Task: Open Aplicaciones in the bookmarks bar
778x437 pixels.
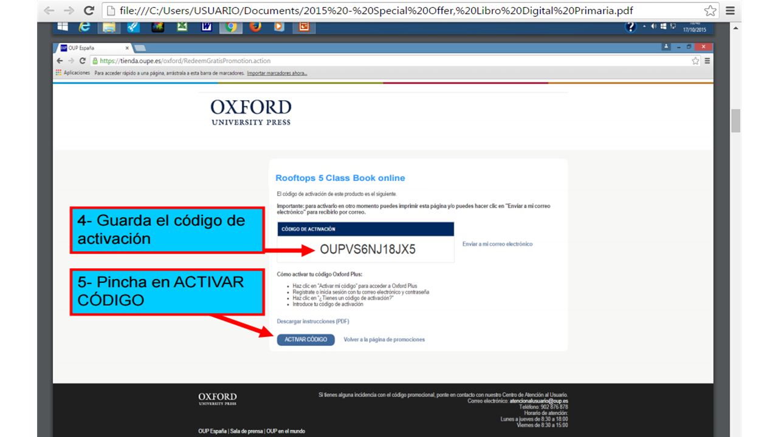Action: 72,73
